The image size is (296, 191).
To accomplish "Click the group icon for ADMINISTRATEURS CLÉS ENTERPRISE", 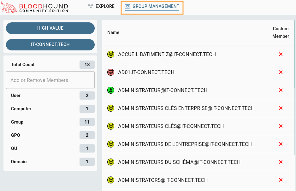I will pos(110,108).
